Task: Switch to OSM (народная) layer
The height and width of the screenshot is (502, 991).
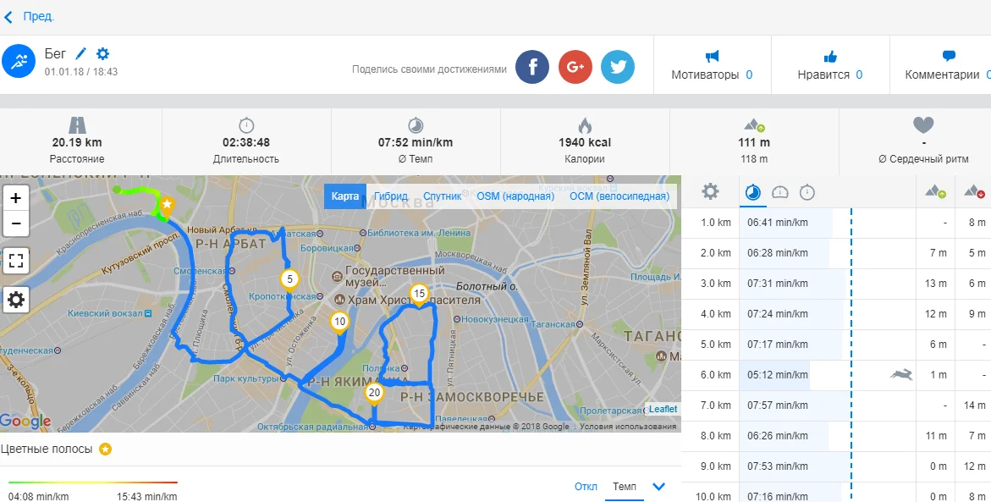Action: [515, 196]
